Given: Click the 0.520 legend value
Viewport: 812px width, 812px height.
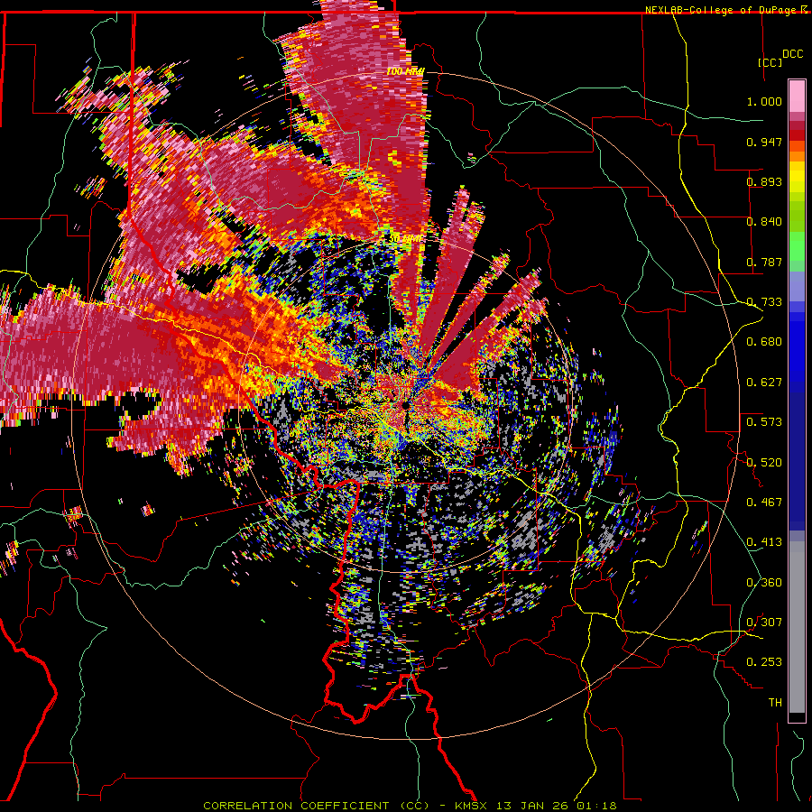Looking at the screenshot, I should 764,463.
